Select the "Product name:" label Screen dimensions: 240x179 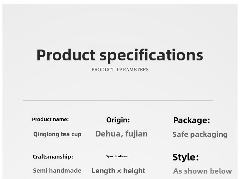(50, 120)
